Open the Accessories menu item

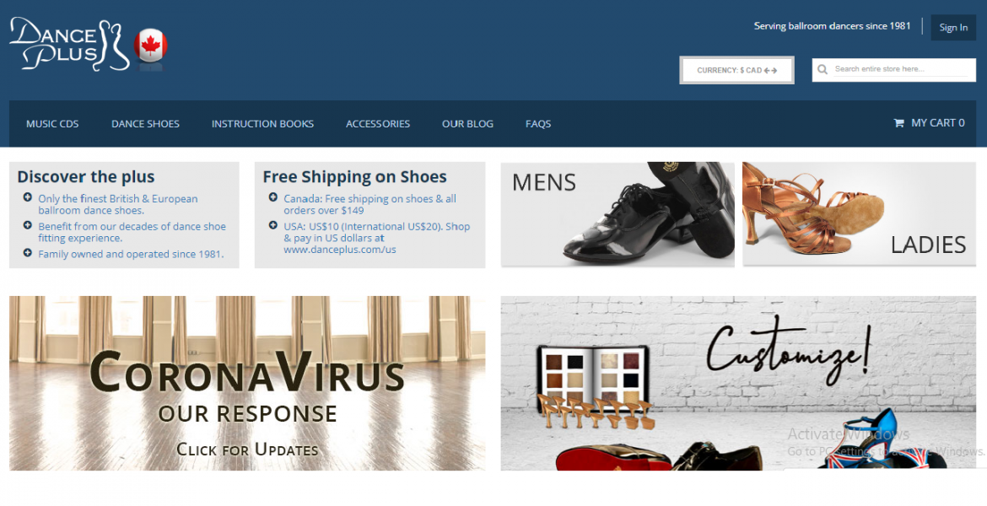(378, 124)
